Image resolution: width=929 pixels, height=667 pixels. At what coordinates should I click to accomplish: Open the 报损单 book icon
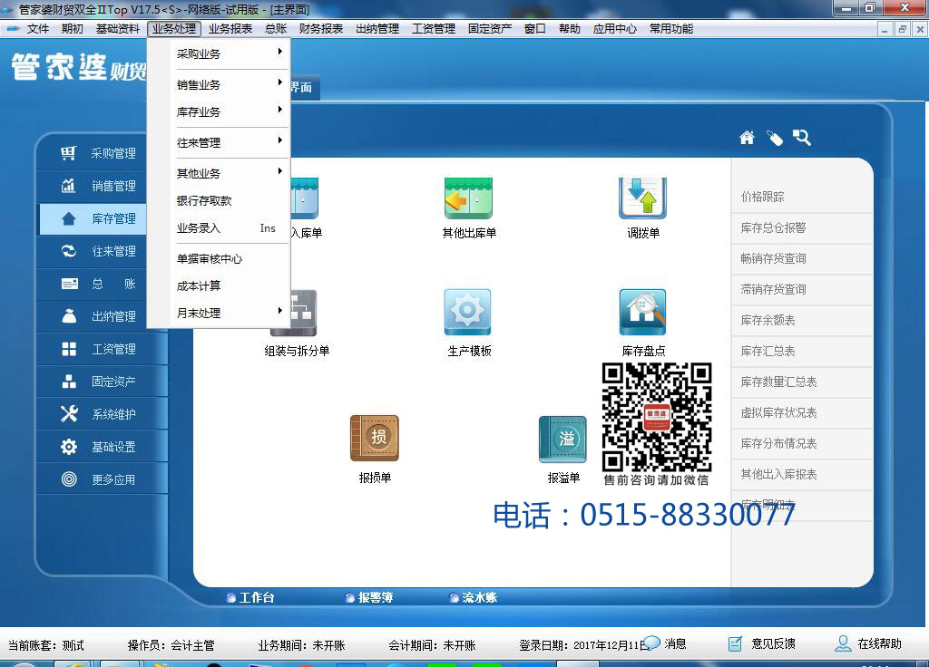click(374, 439)
